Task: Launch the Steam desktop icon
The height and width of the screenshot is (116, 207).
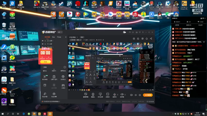Action: [x=61, y=4]
